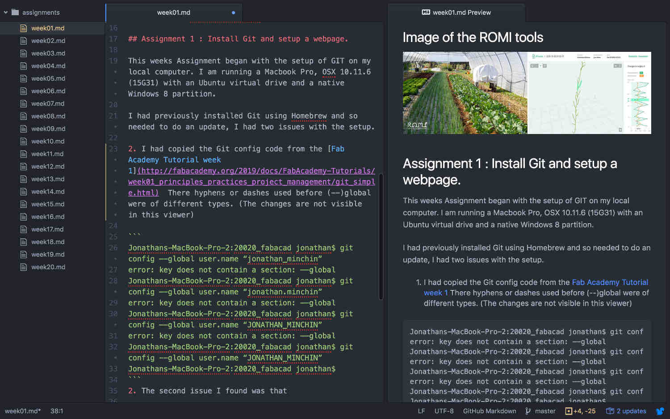Switch to the week01.md editor tab
Screen dimensions: 670x419
(174, 13)
